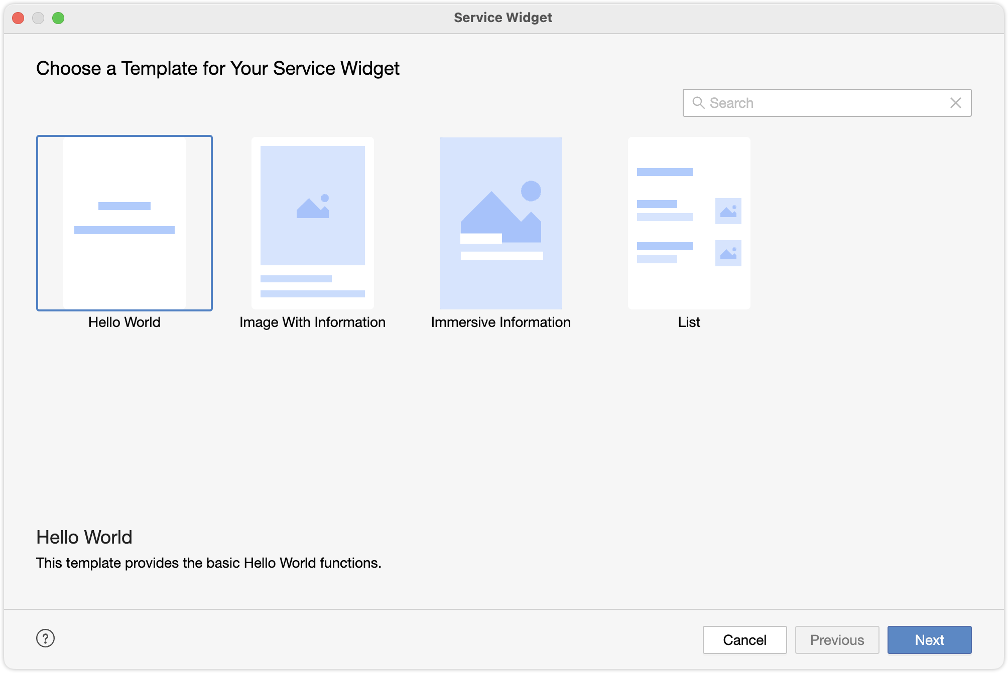Zoom the window with the green button

point(58,18)
